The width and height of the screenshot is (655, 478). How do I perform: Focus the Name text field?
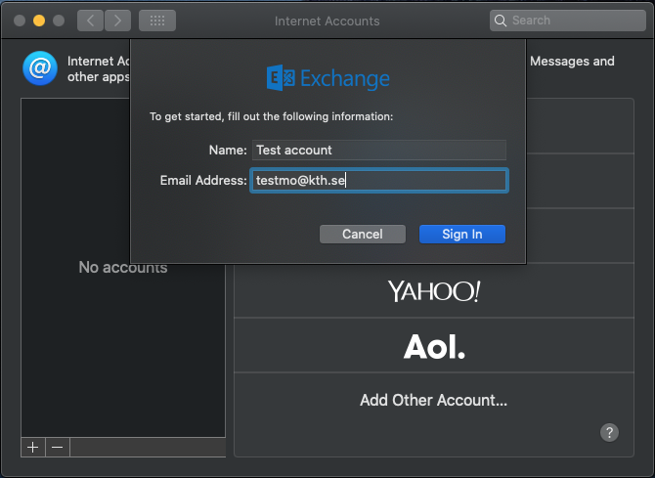378,150
